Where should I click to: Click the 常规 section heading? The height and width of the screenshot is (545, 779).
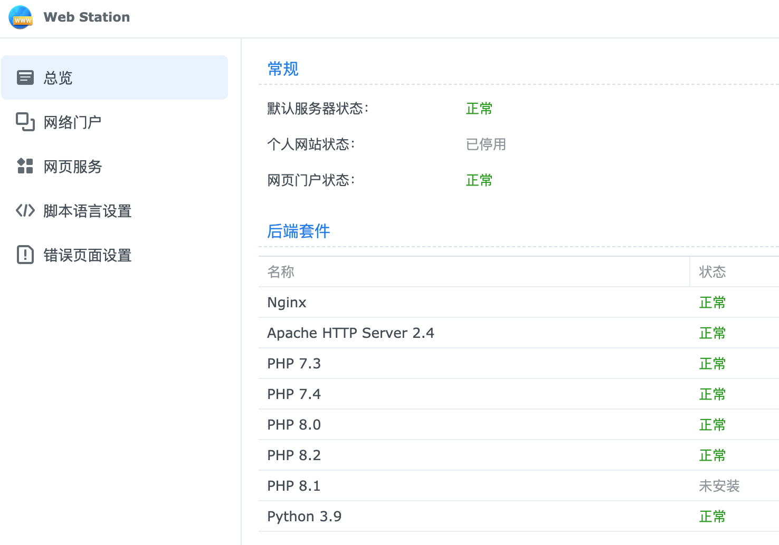[x=282, y=69]
